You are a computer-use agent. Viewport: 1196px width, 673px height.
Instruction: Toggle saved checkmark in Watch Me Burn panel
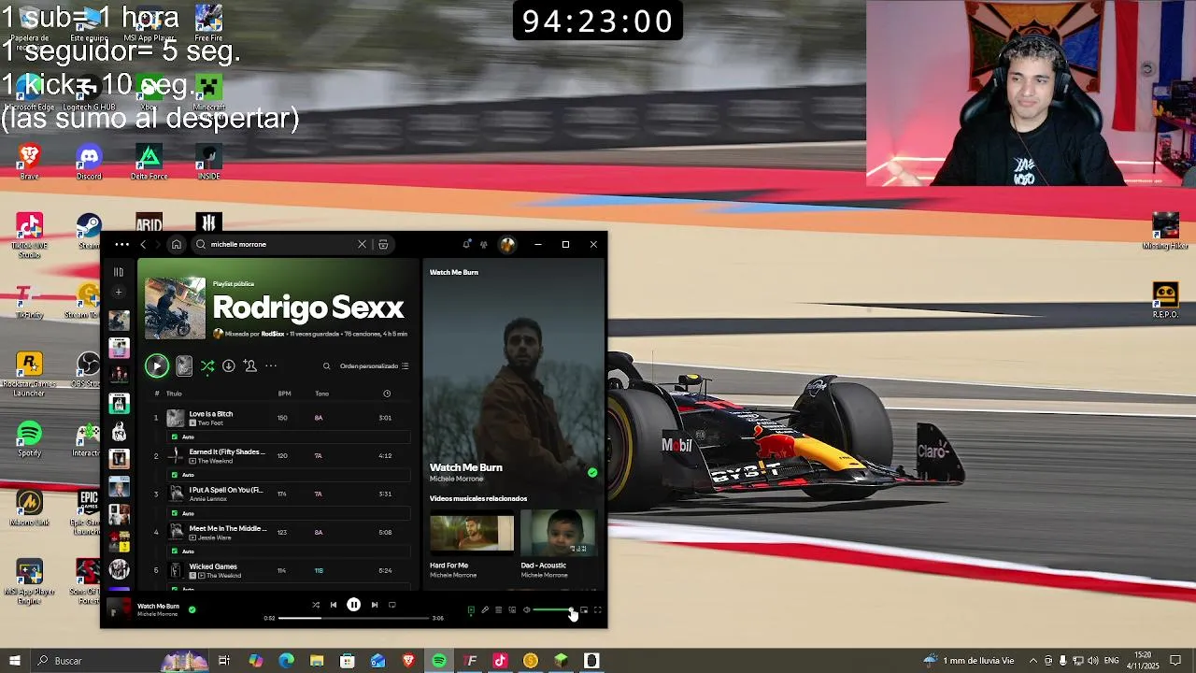click(x=592, y=473)
